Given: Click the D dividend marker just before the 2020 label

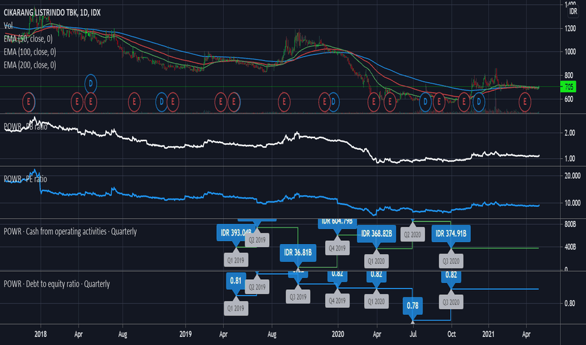Looking at the screenshot, I should [334, 102].
